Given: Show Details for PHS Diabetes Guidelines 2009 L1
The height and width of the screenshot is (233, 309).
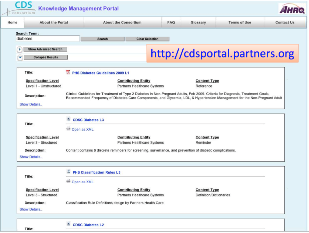Looking at the screenshot, I should [31, 104].
